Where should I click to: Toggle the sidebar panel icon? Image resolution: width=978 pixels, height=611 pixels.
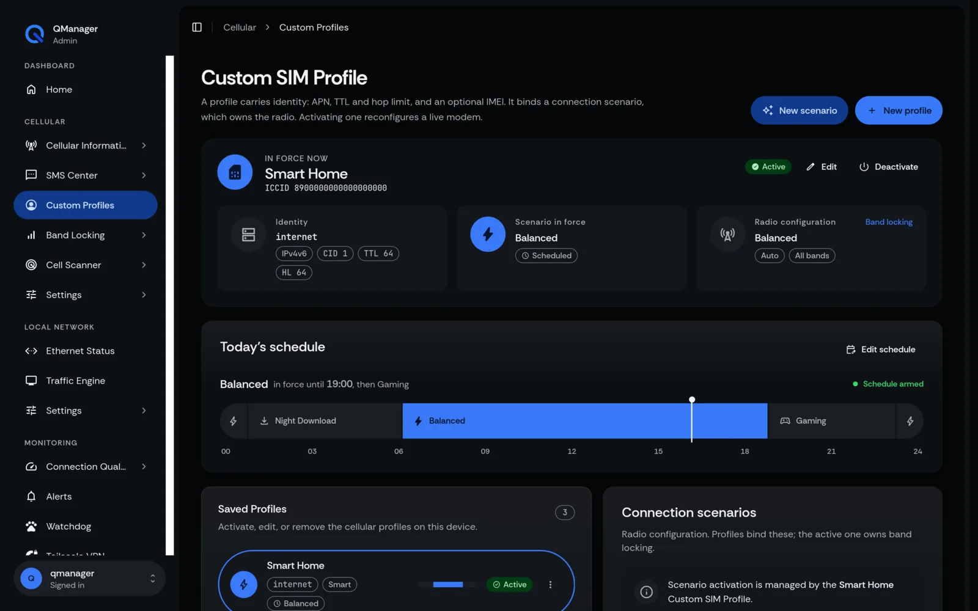point(197,27)
